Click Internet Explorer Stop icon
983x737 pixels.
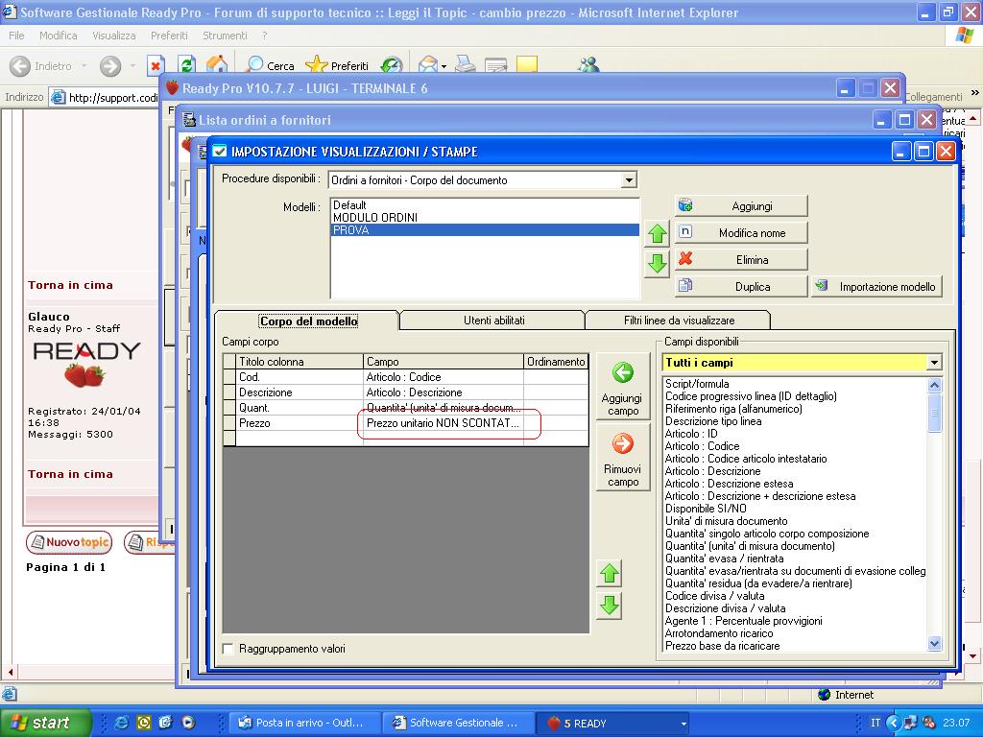tap(156, 65)
